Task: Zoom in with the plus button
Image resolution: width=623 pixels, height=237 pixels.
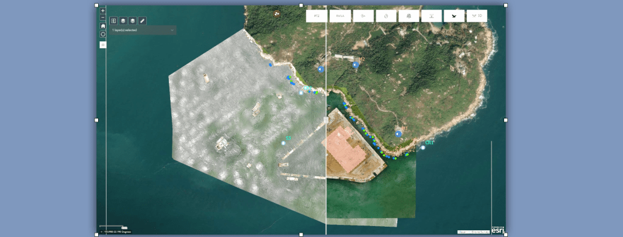Action: pos(103,11)
